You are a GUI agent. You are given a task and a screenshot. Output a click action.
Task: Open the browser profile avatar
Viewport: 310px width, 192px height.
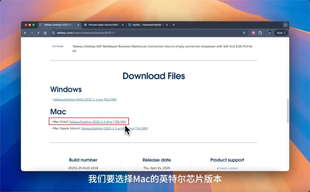click(270, 33)
